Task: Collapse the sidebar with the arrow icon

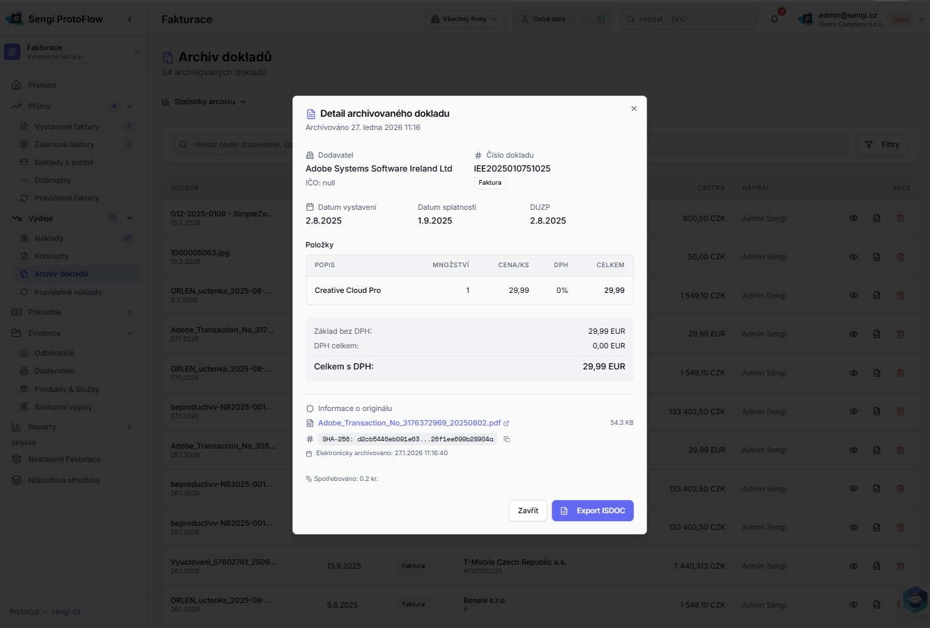Action: (x=129, y=19)
